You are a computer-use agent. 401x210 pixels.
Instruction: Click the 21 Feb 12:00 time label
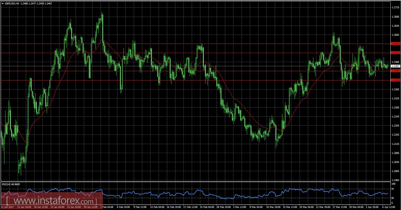point(190,207)
